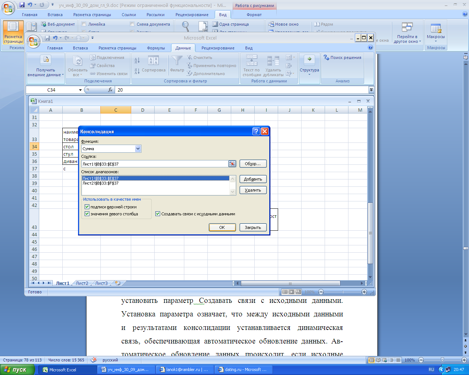Open the Word Формат tab
This screenshot has width=469, height=375.
point(254,15)
